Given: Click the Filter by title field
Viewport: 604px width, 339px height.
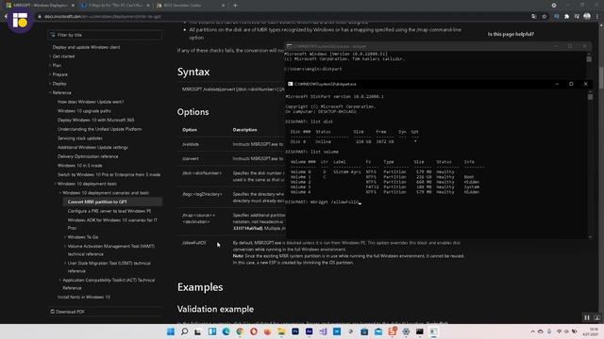Looking at the screenshot, I should (105, 35).
